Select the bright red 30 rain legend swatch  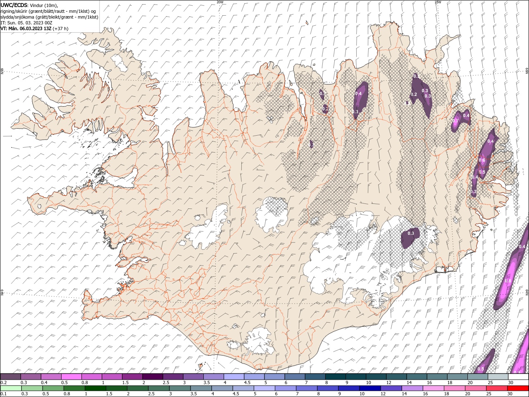click(518, 388)
